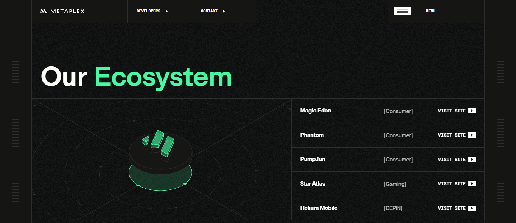
Task: Click the green 3D Metaplex logo graphic
Action: (158, 143)
